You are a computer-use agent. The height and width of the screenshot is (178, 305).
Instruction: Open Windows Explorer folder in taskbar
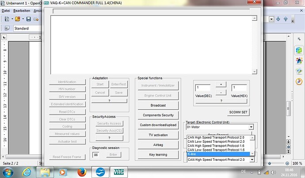point(45,172)
